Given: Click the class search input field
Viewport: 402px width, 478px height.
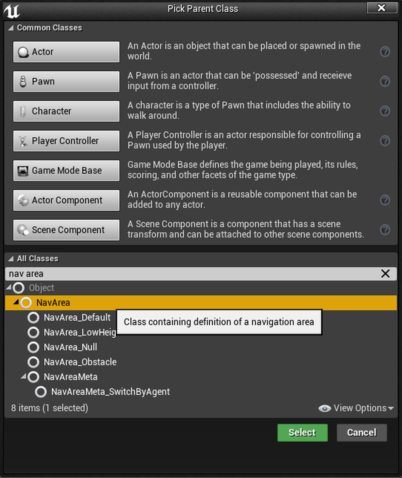Looking at the screenshot, I should (188, 274).
